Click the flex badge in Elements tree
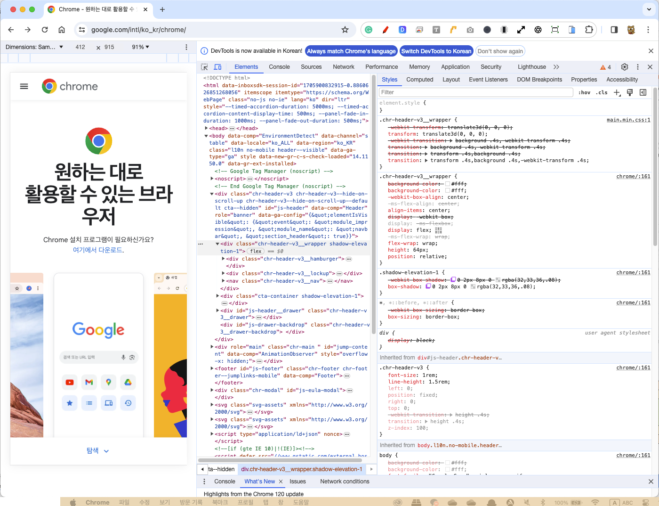The width and height of the screenshot is (659, 506). point(256,251)
